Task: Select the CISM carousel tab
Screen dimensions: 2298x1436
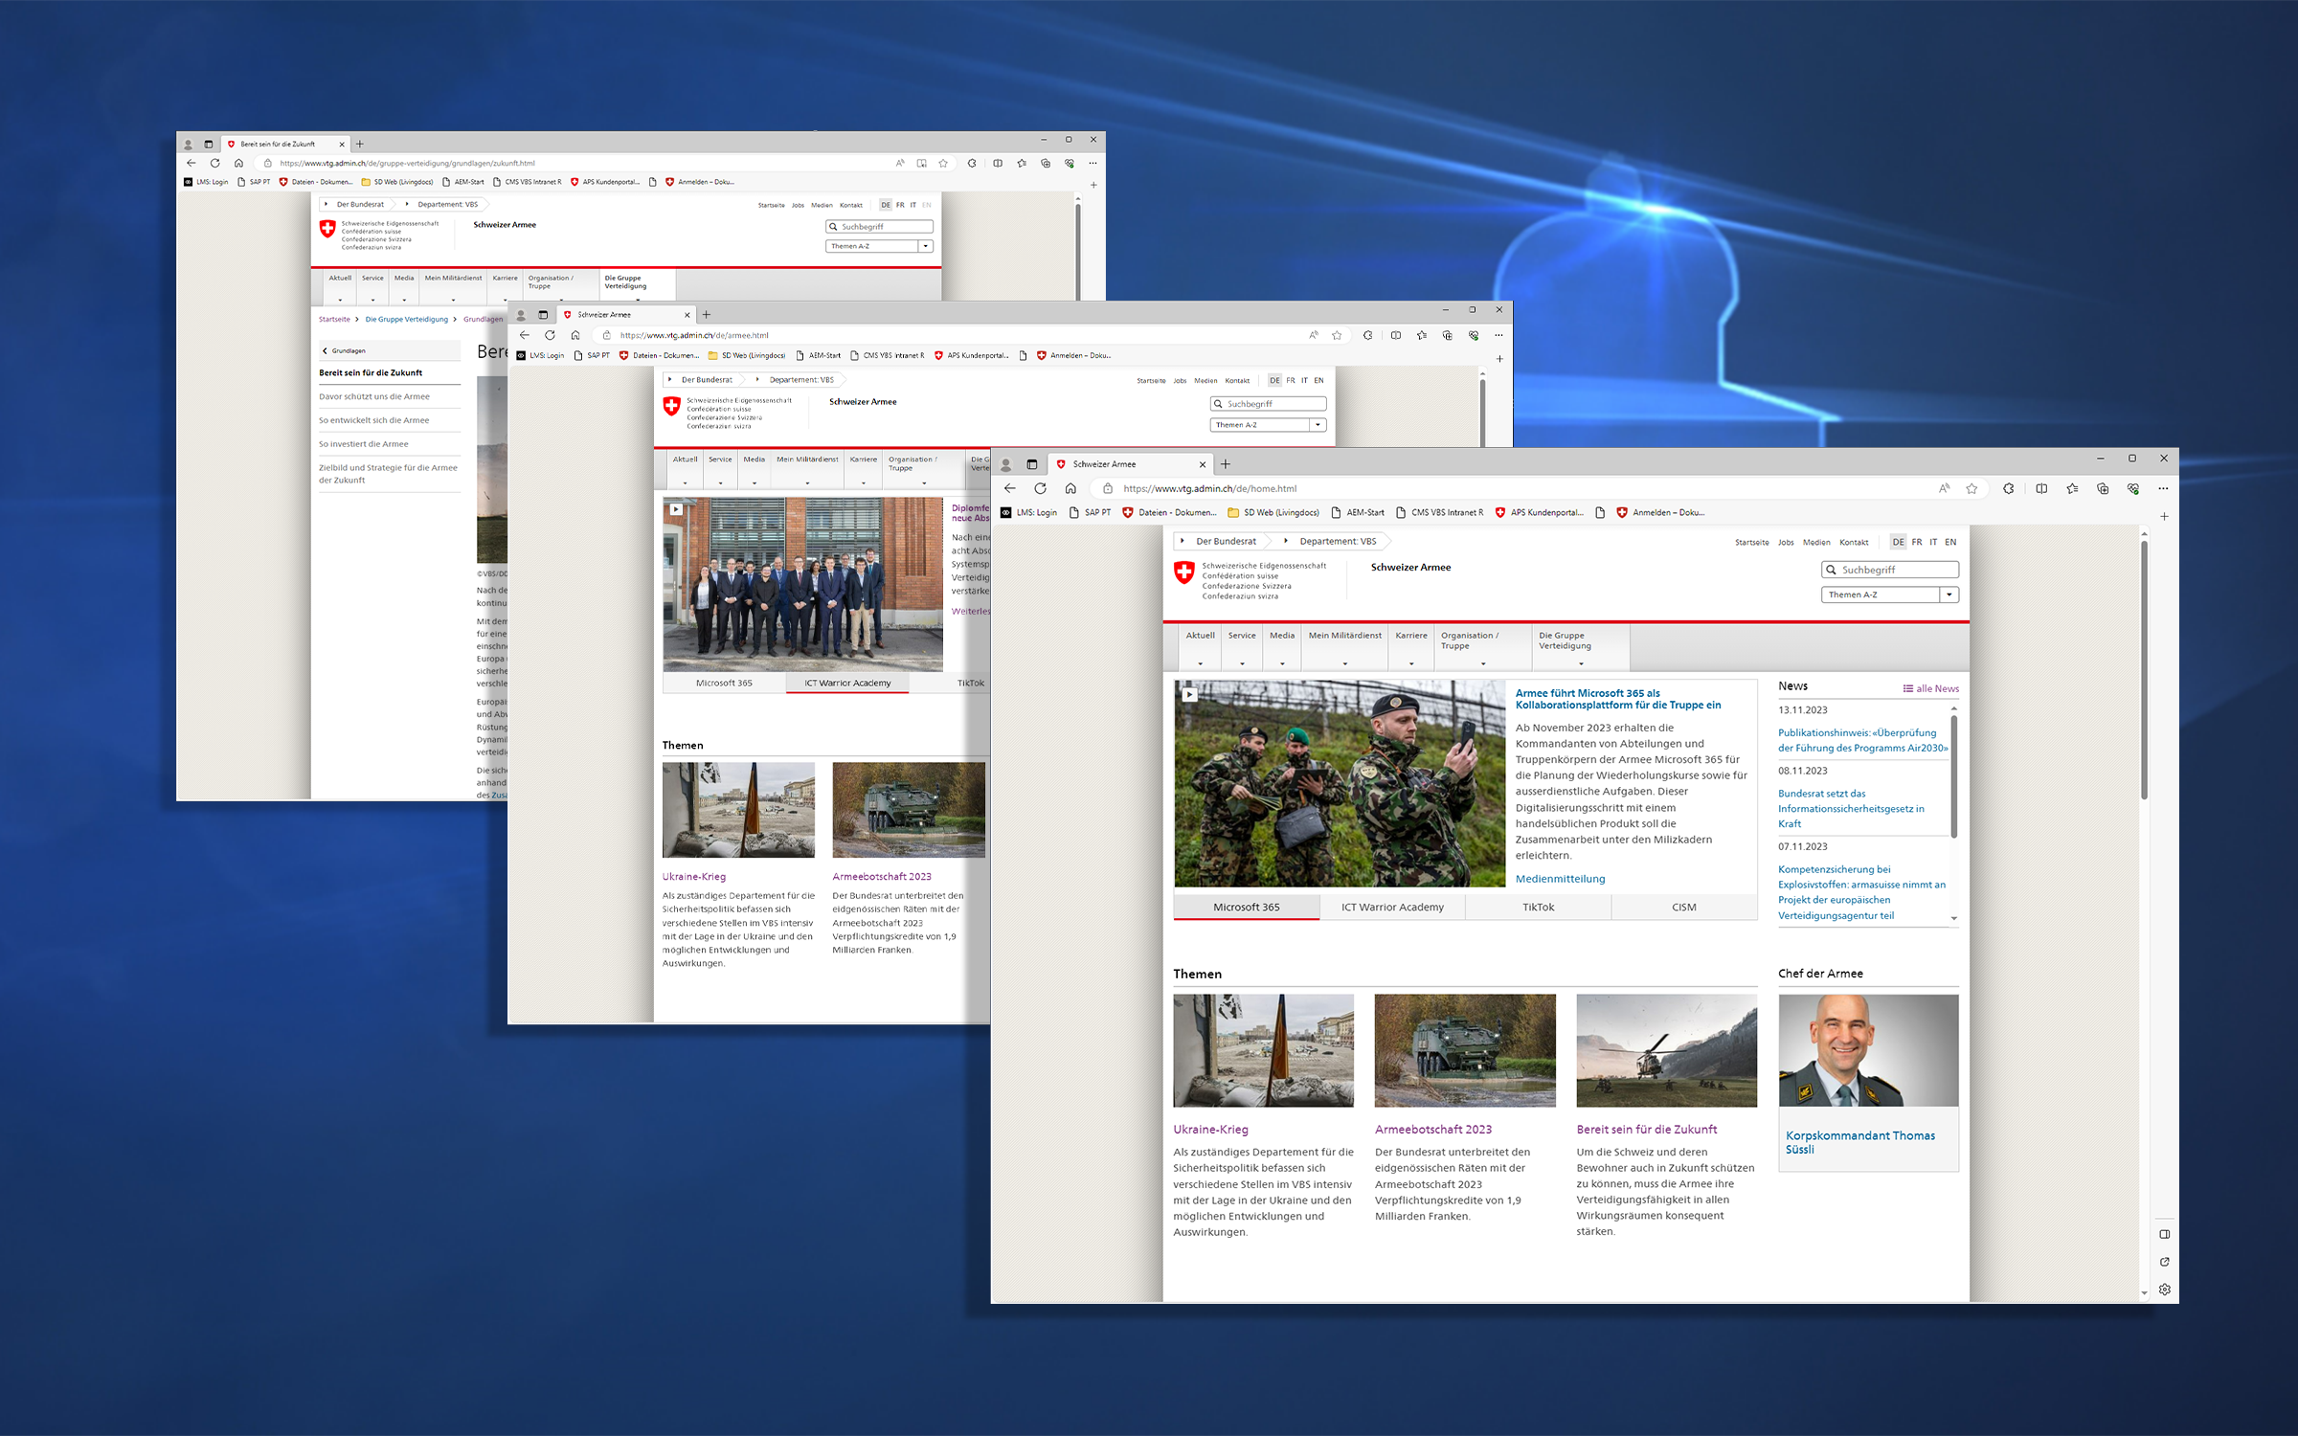Action: click(x=1683, y=907)
